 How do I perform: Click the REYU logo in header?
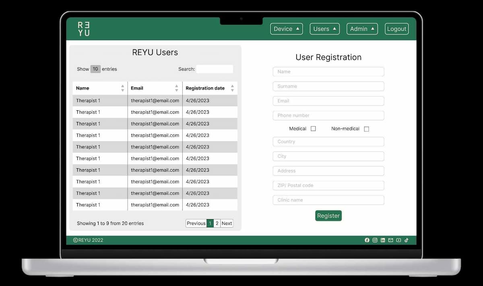coord(84,29)
